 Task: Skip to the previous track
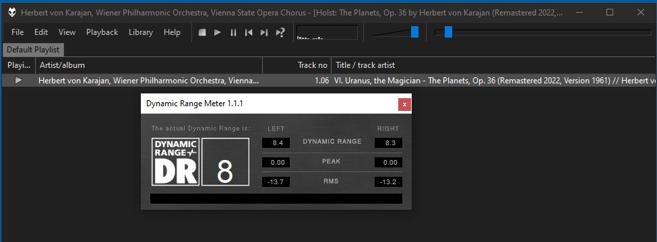(x=249, y=32)
